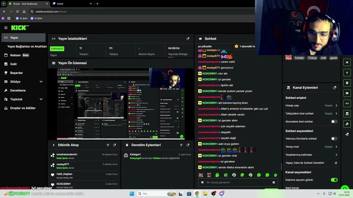Focus the Bir mesaj gönderin field
This screenshot has height=198, width=353.
tap(238, 182)
